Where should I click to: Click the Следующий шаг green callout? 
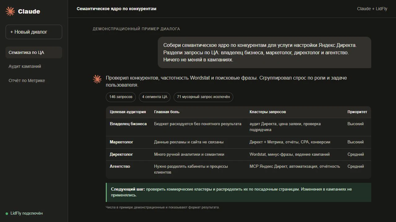239,192
